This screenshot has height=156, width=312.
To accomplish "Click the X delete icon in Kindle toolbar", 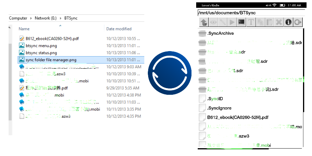I will (x=279, y=22).
